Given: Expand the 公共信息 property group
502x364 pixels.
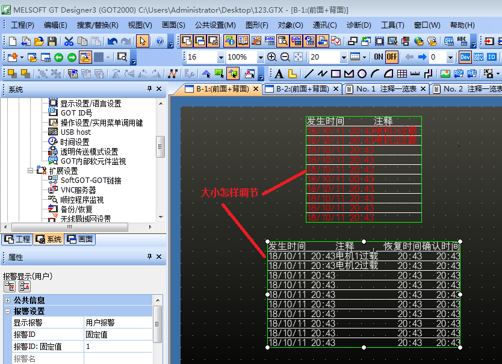Looking at the screenshot, I should (x=7, y=300).
